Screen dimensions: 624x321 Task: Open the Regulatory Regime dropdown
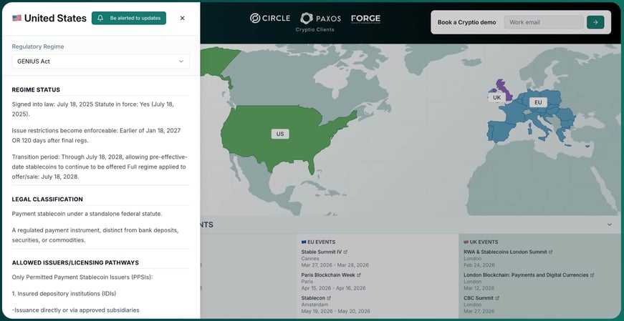point(100,61)
